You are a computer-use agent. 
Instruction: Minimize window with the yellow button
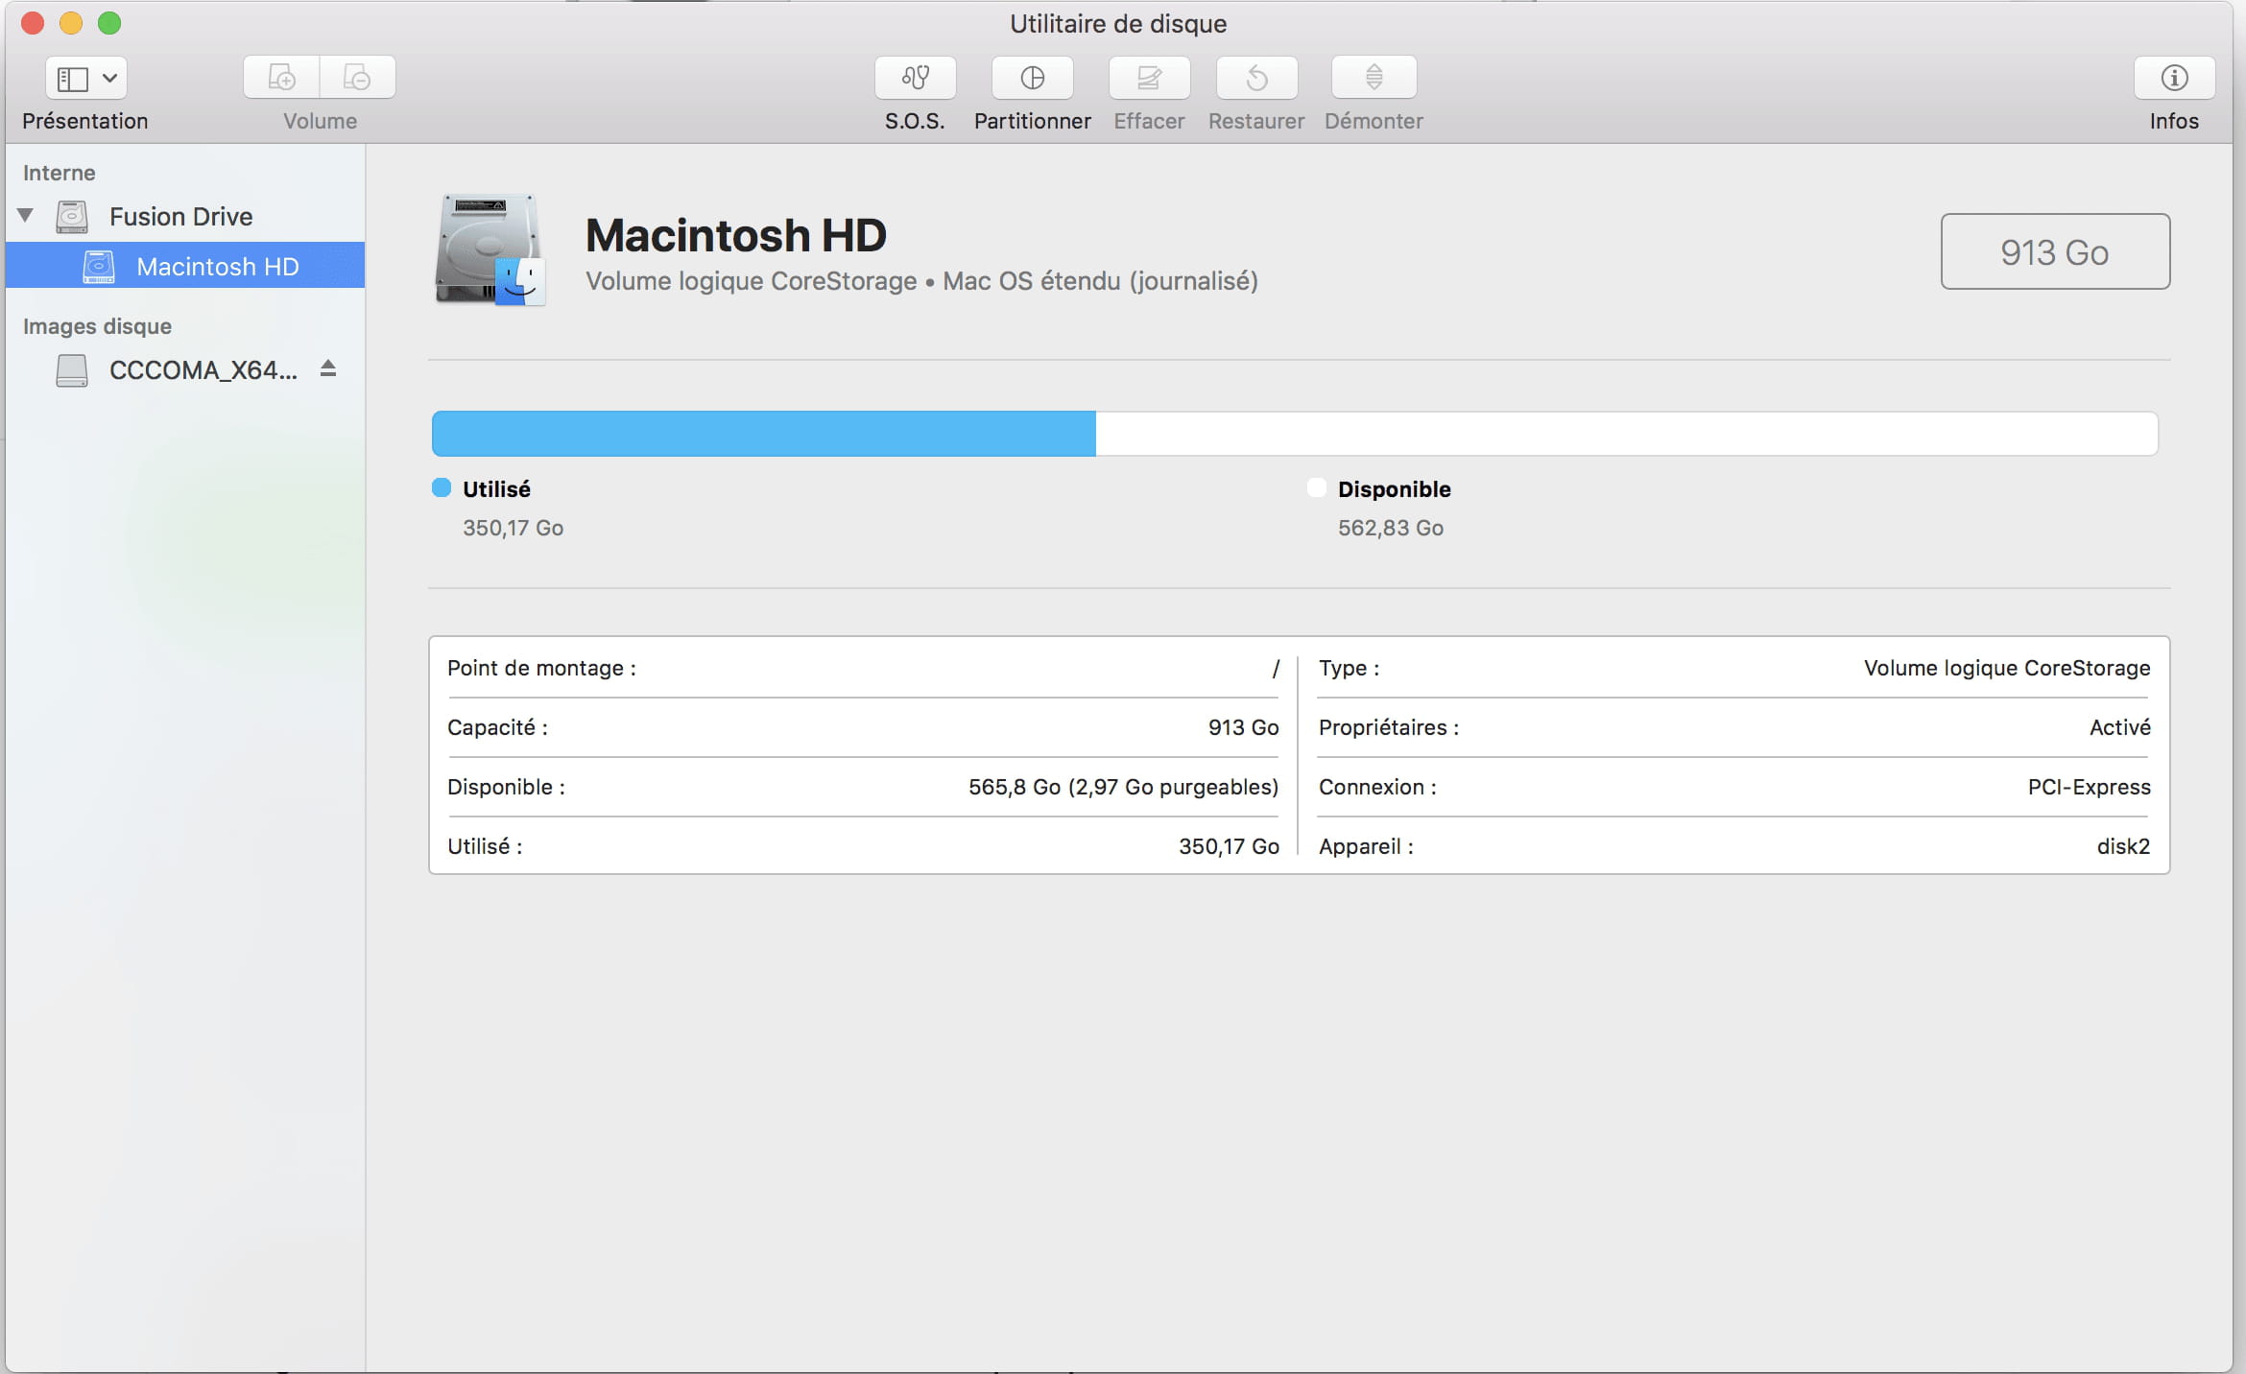pyautogui.click(x=71, y=23)
